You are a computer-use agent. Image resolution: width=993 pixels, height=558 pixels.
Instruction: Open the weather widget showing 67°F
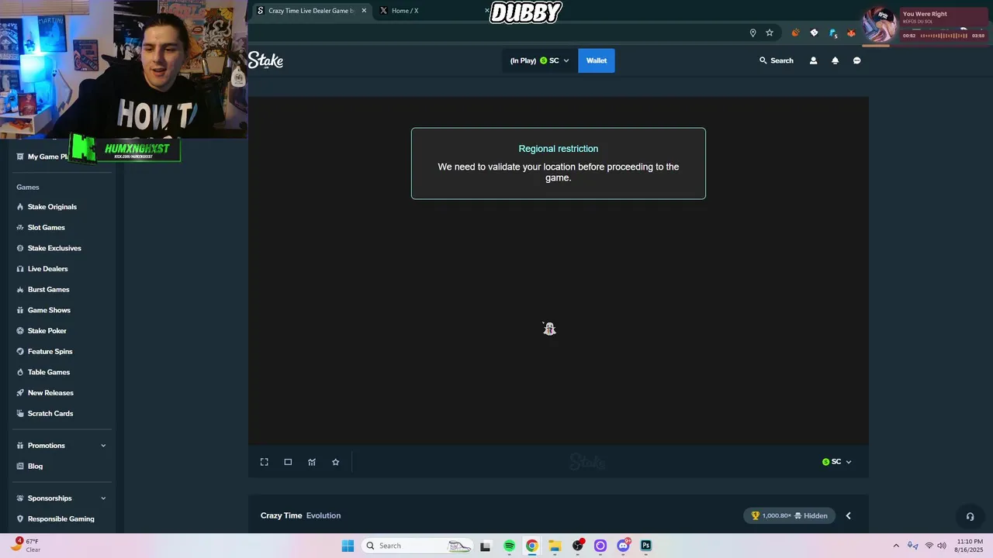click(x=25, y=546)
